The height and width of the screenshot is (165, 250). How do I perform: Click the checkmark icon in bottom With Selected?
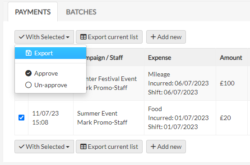[x=22, y=147]
